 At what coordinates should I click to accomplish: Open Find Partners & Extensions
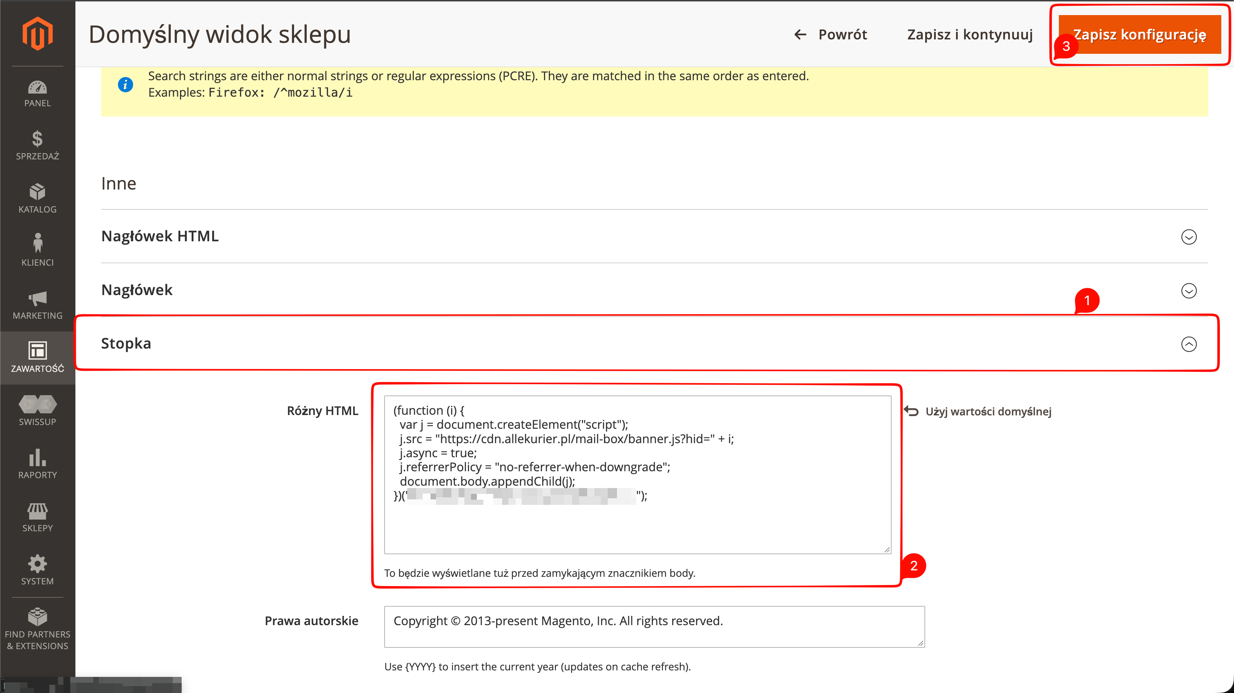coord(37,629)
